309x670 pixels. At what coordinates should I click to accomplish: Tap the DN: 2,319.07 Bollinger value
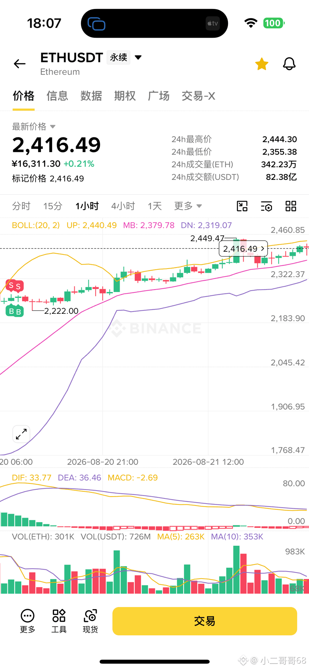click(x=206, y=225)
